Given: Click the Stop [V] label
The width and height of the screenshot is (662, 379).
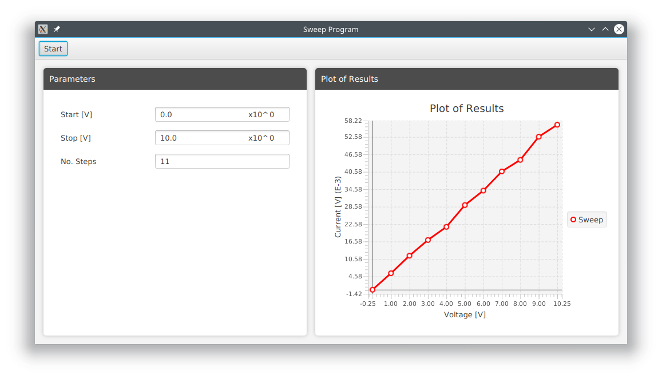Looking at the screenshot, I should [x=76, y=138].
